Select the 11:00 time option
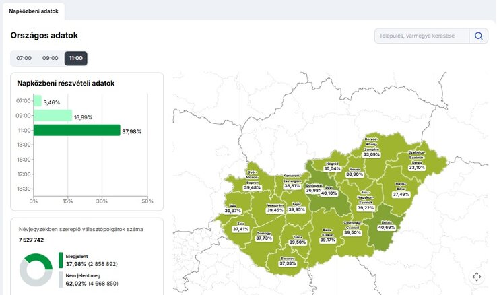The width and height of the screenshot is (497, 295). click(76, 59)
